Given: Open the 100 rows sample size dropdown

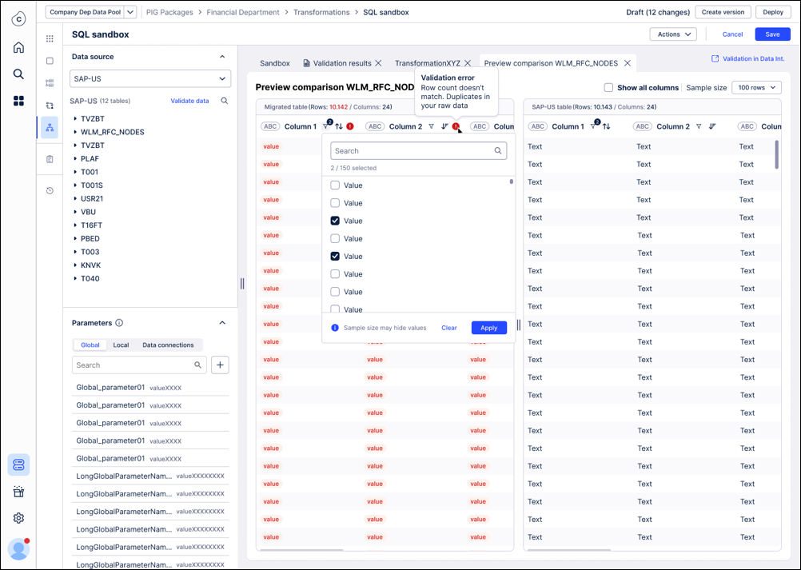Looking at the screenshot, I should pos(756,87).
